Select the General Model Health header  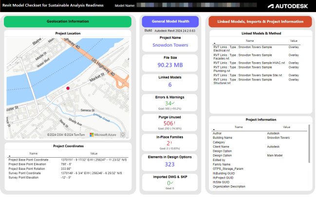pos(170,21)
